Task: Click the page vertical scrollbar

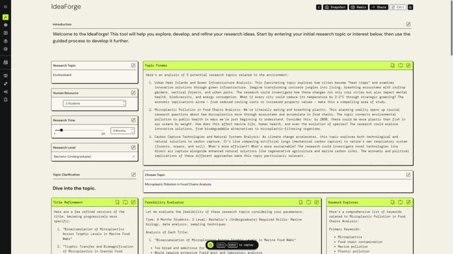Action: (451, 28)
